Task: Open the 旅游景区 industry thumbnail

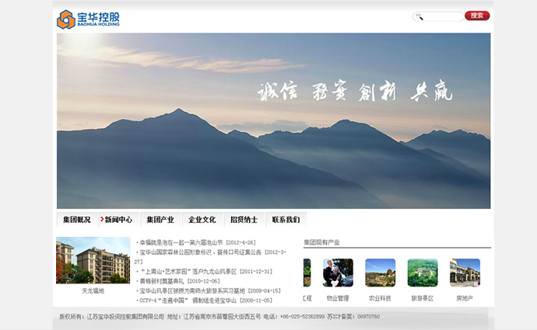Action: pyautogui.click(x=422, y=273)
